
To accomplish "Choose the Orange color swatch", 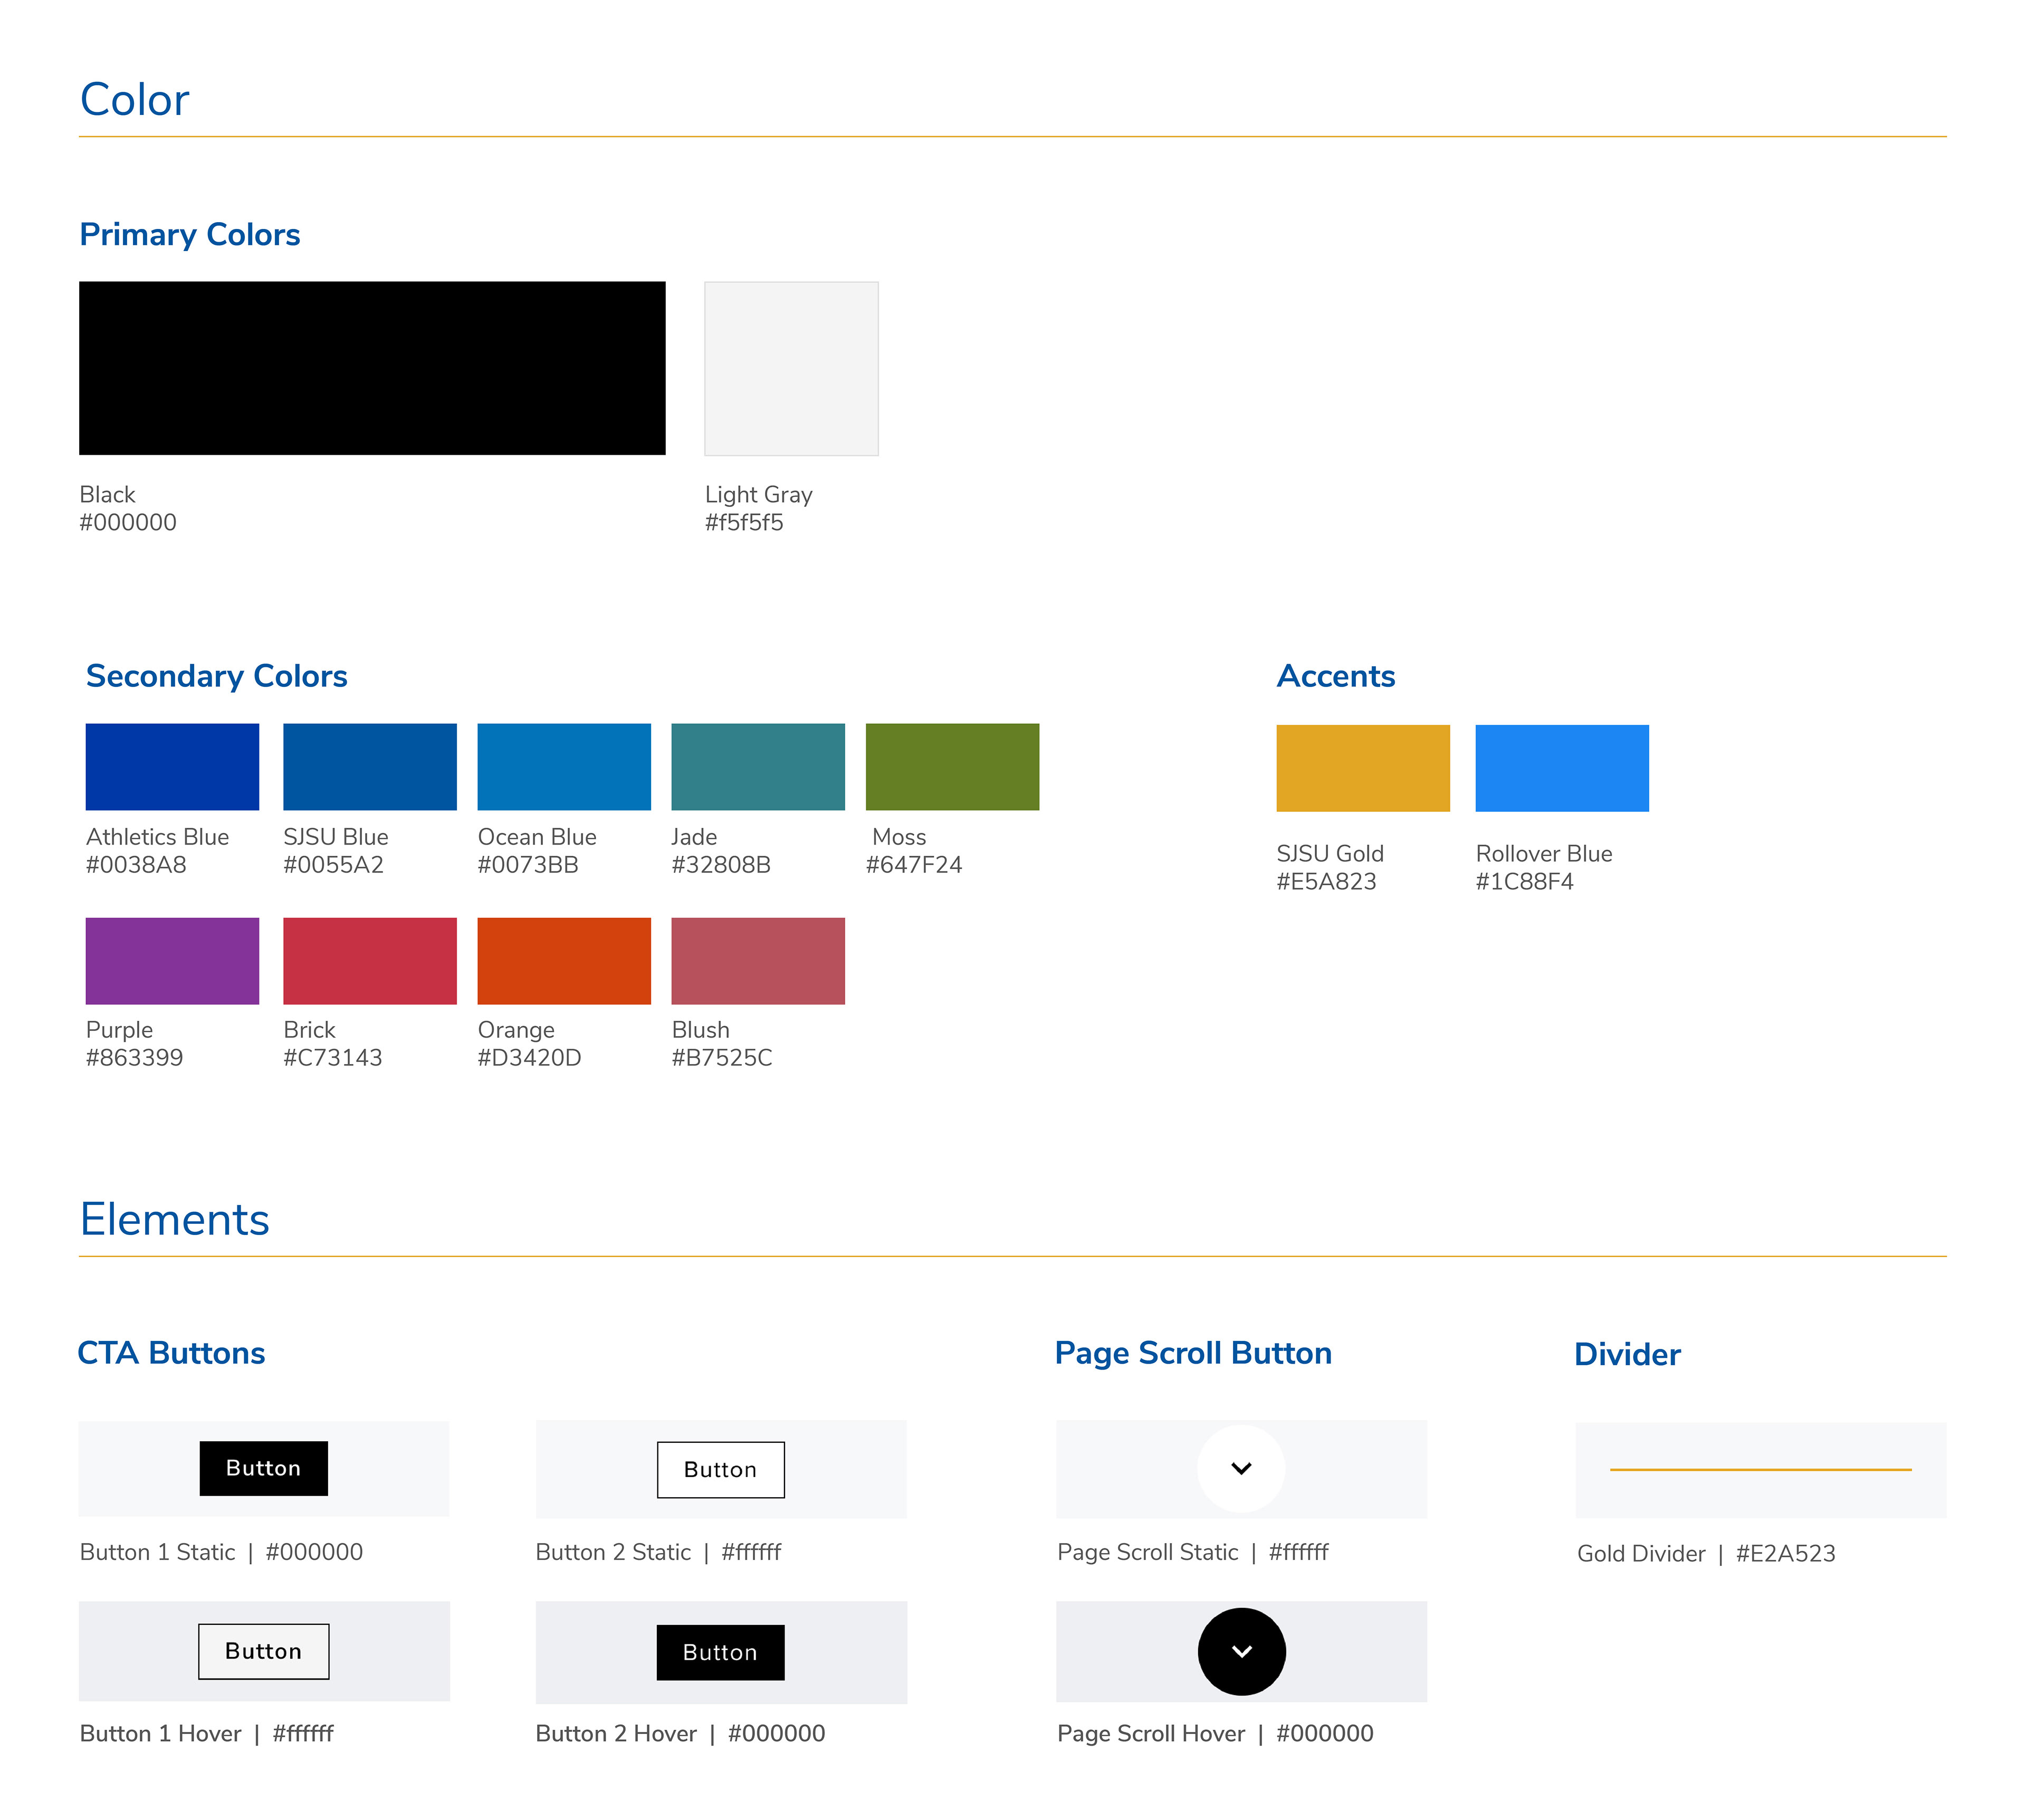I will [564, 961].
